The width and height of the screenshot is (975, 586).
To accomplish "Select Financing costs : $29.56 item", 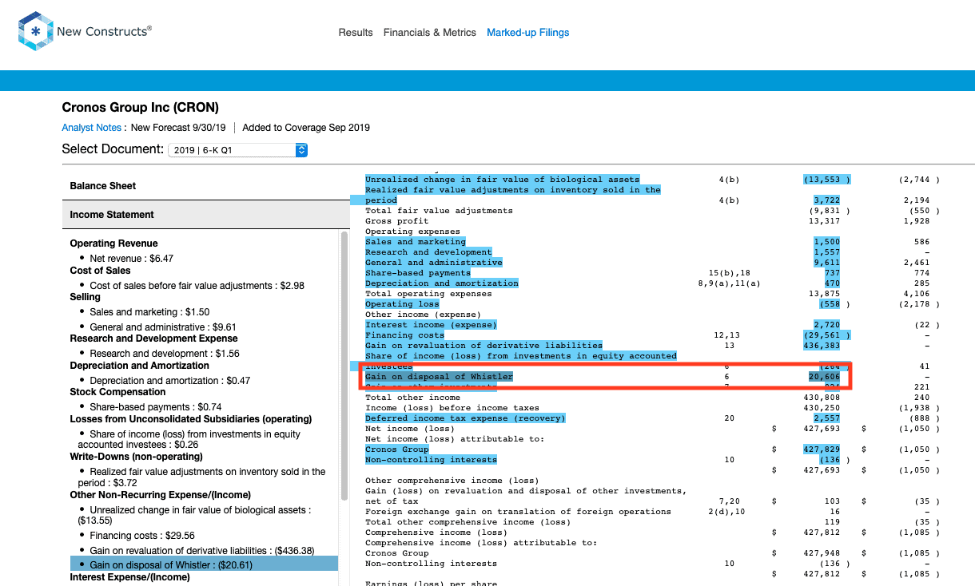I will [x=142, y=536].
